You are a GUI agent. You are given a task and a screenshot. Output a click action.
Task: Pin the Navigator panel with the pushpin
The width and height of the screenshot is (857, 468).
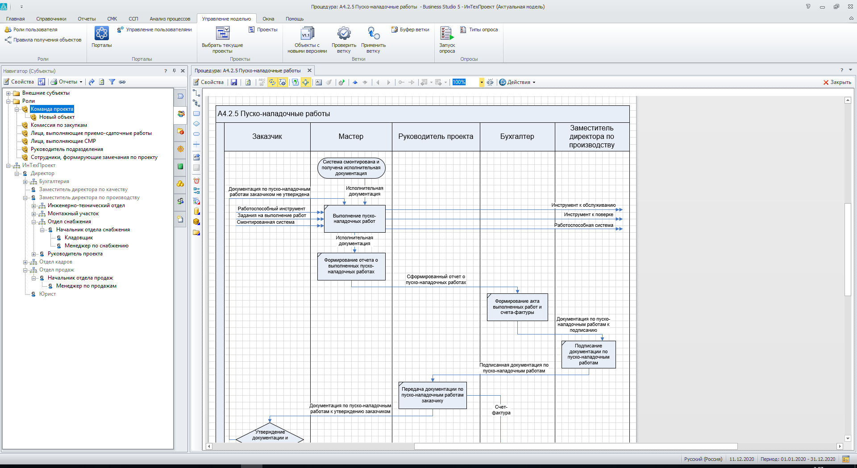pos(174,71)
